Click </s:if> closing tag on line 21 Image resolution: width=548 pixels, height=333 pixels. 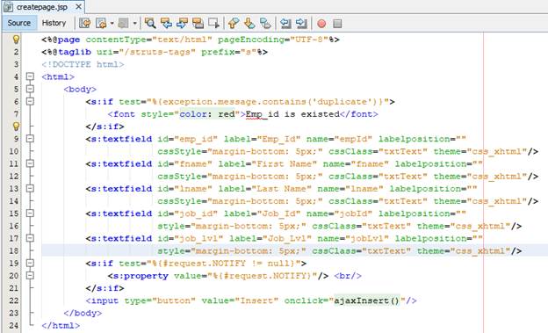click(x=105, y=288)
